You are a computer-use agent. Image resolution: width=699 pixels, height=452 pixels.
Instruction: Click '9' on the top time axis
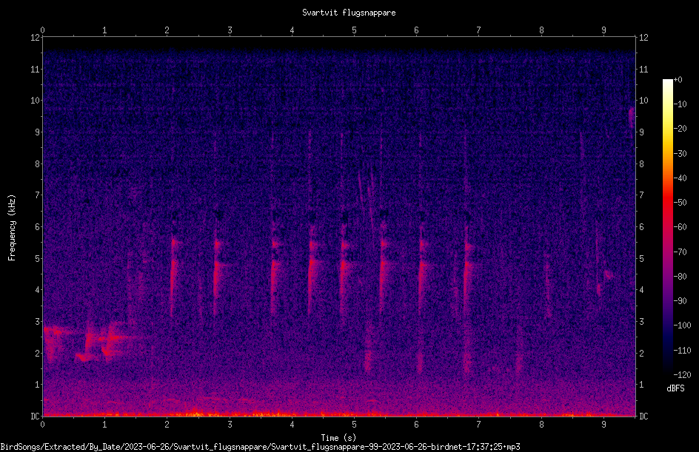coord(603,30)
